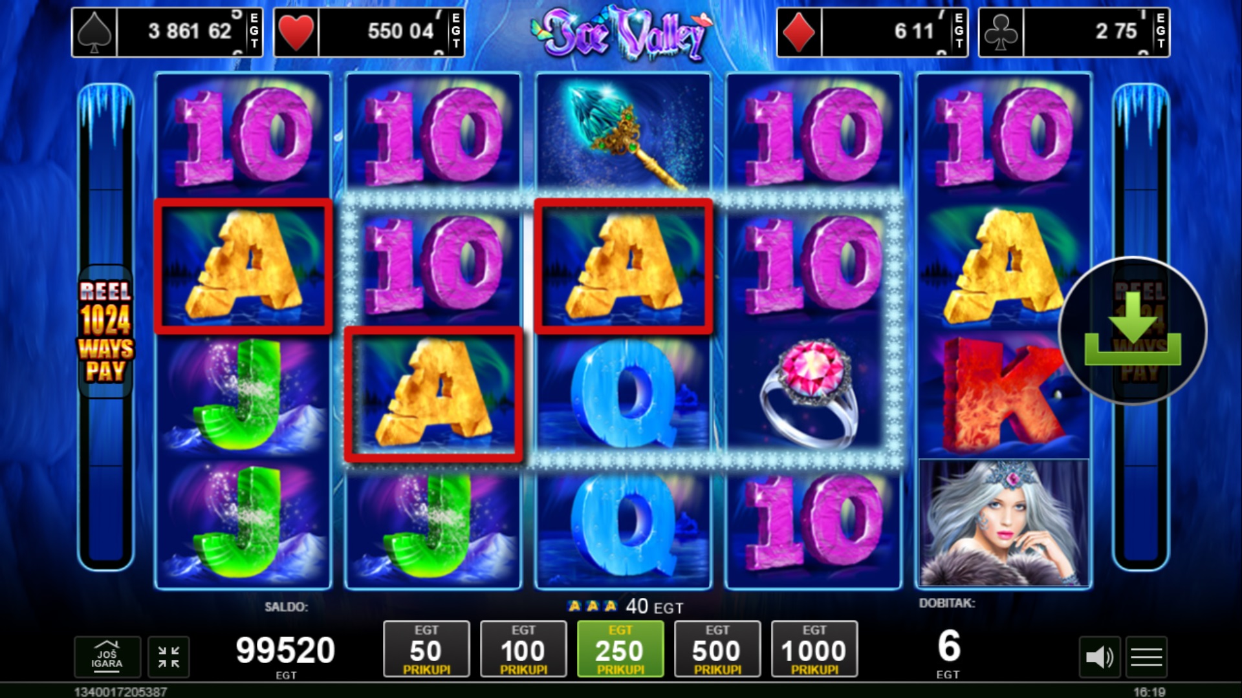The image size is (1242, 698).
Task: Select the 1000 EGT Prikupi bet
Action: point(814,649)
